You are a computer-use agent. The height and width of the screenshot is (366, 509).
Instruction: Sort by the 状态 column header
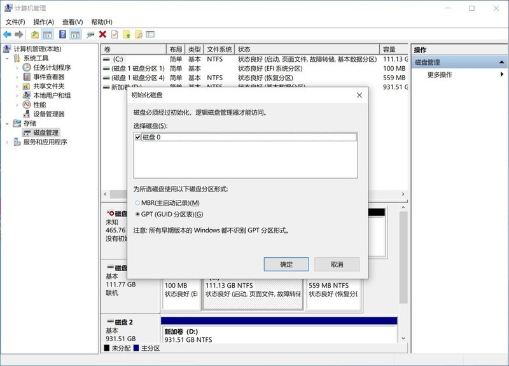[x=307, y=50]
